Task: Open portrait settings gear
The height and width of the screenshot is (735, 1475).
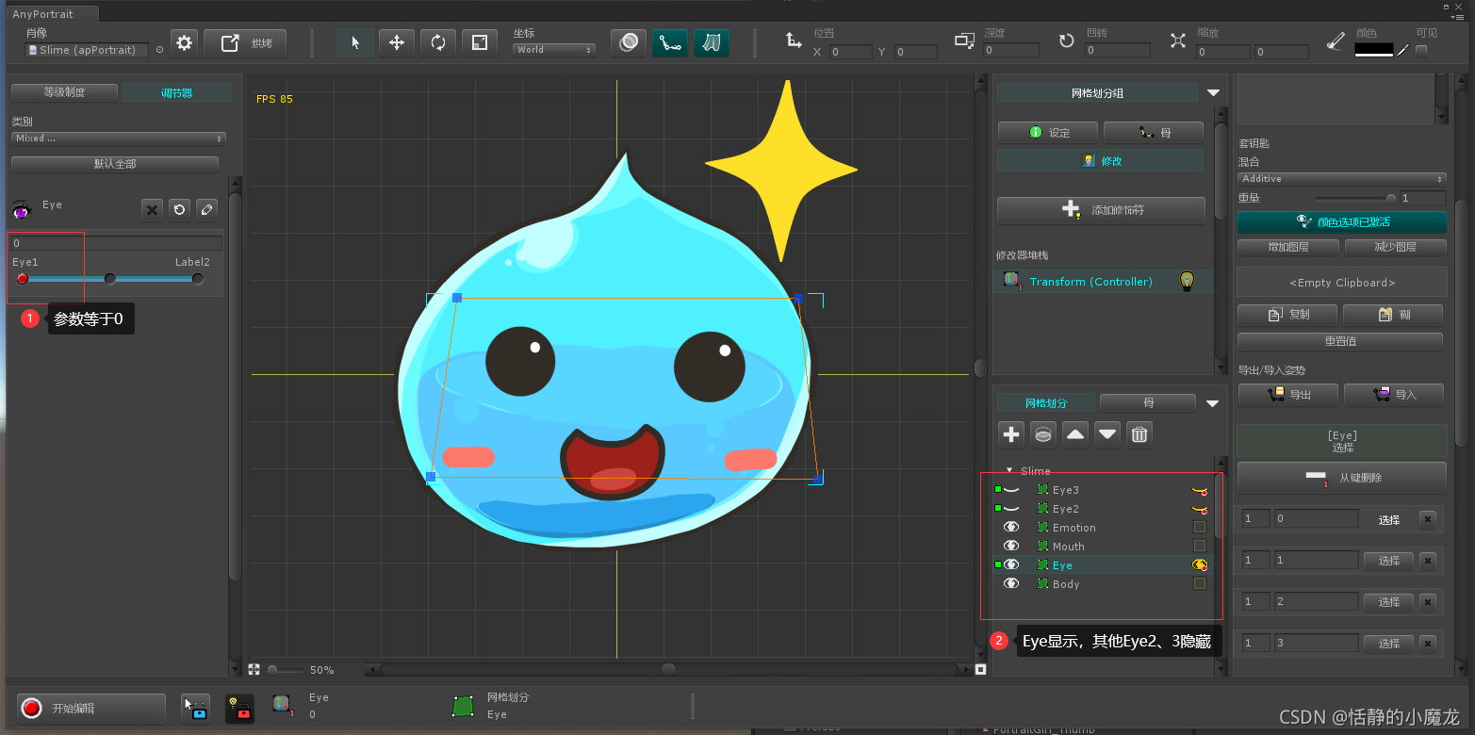Action: [185, 43]
